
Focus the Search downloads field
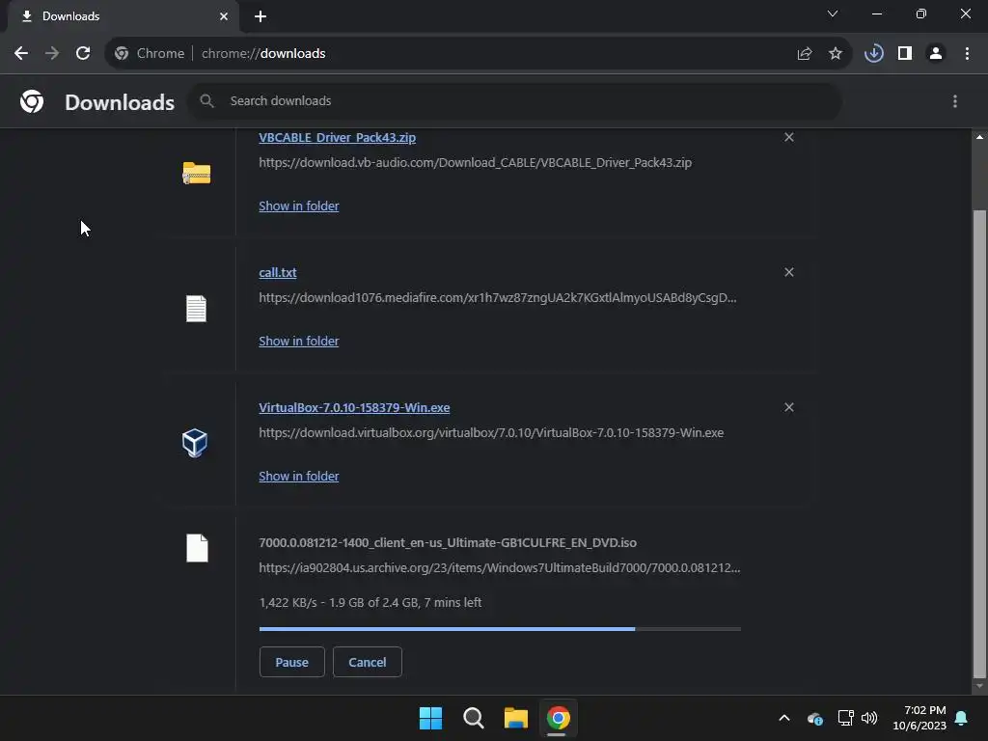[515, 100]
